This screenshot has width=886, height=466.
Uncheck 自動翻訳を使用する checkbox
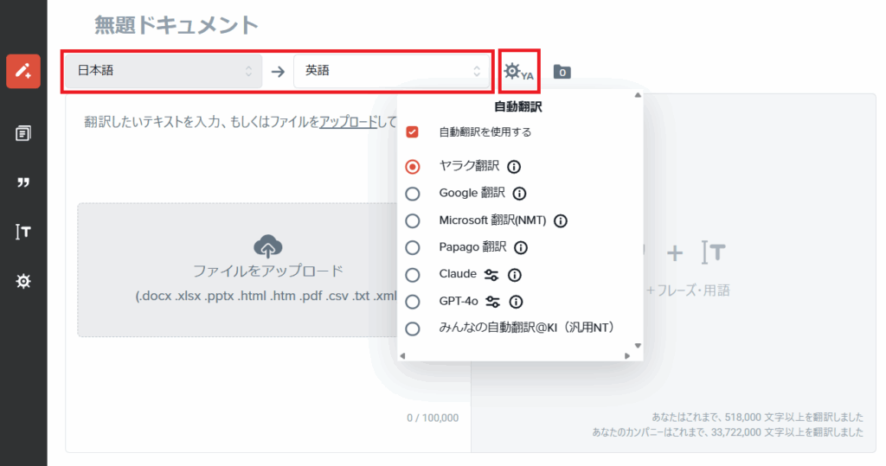(x=413, y=132)
